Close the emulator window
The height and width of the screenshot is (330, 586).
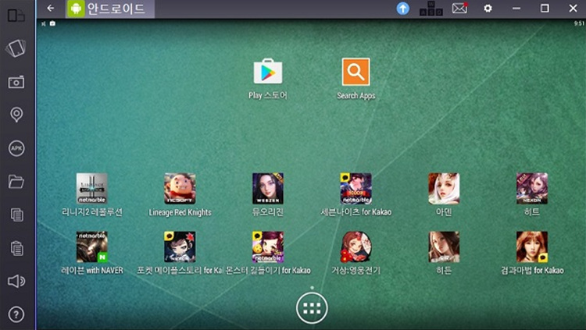(573, 9)
